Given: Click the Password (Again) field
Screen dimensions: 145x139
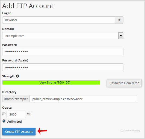Looking at the screenshot, I should click(63, 67).
